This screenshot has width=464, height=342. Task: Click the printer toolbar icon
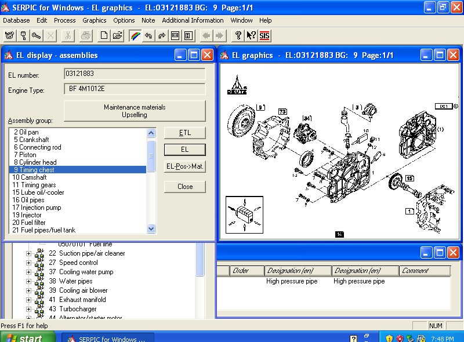(x=86, y=36)
